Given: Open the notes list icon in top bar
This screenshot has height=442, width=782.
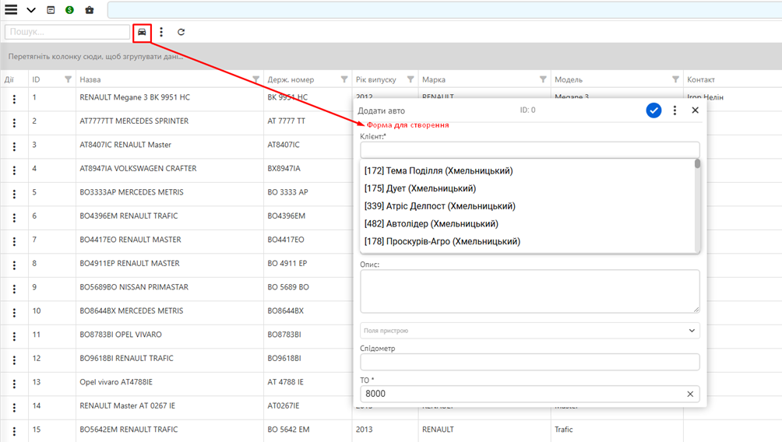Looking at the screenshot, I should click(x=51, y=10).
